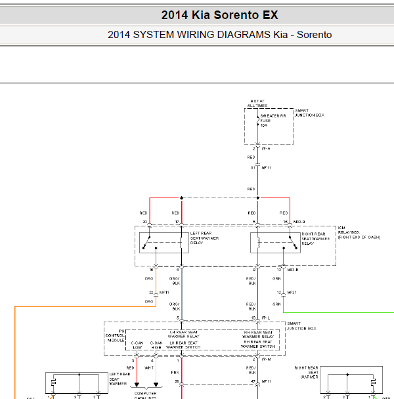This screenshot has height=399, width=394.
Task: Click the upper Smart Junction Box label
Action: (x=309, y=113)
